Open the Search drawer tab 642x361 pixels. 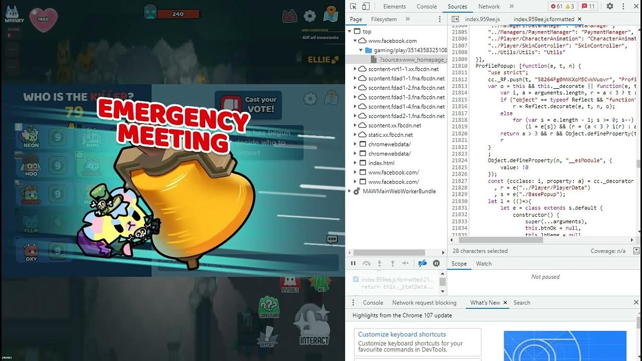pyautogui.click(x=522, y=302)
